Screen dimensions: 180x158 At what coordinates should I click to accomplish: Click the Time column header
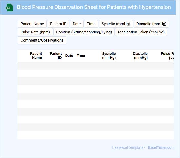coord(81,56)
